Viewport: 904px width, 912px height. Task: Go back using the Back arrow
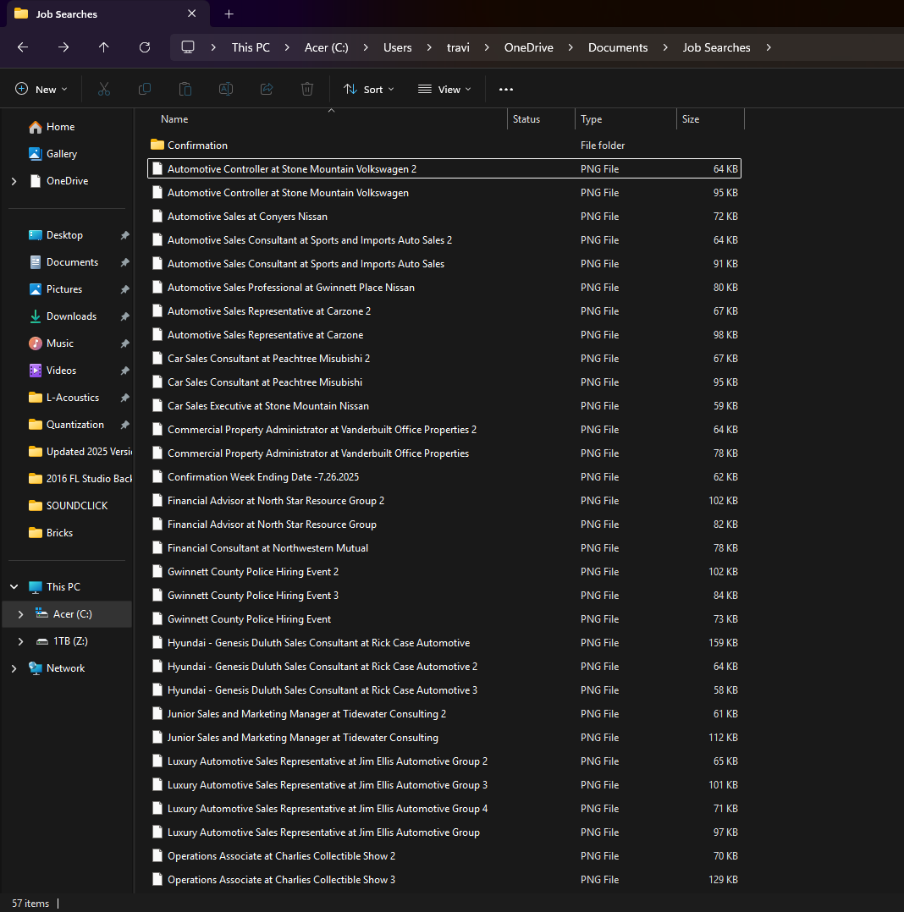[22, 47]
